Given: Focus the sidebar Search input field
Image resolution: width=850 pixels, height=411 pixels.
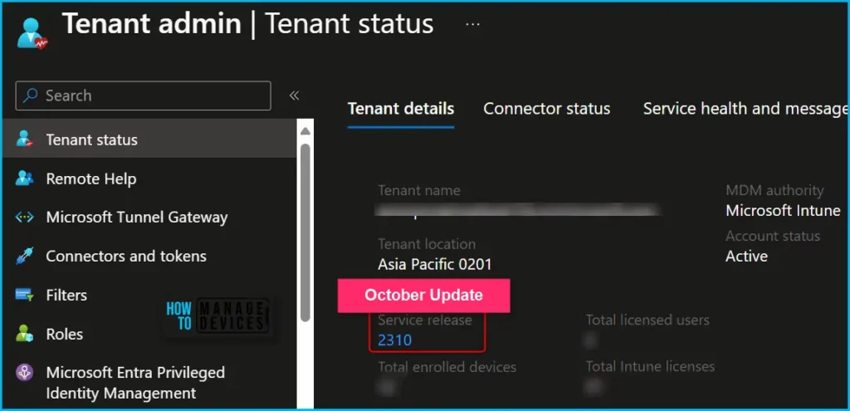Looking at the screenshot, I should [143, 95].
